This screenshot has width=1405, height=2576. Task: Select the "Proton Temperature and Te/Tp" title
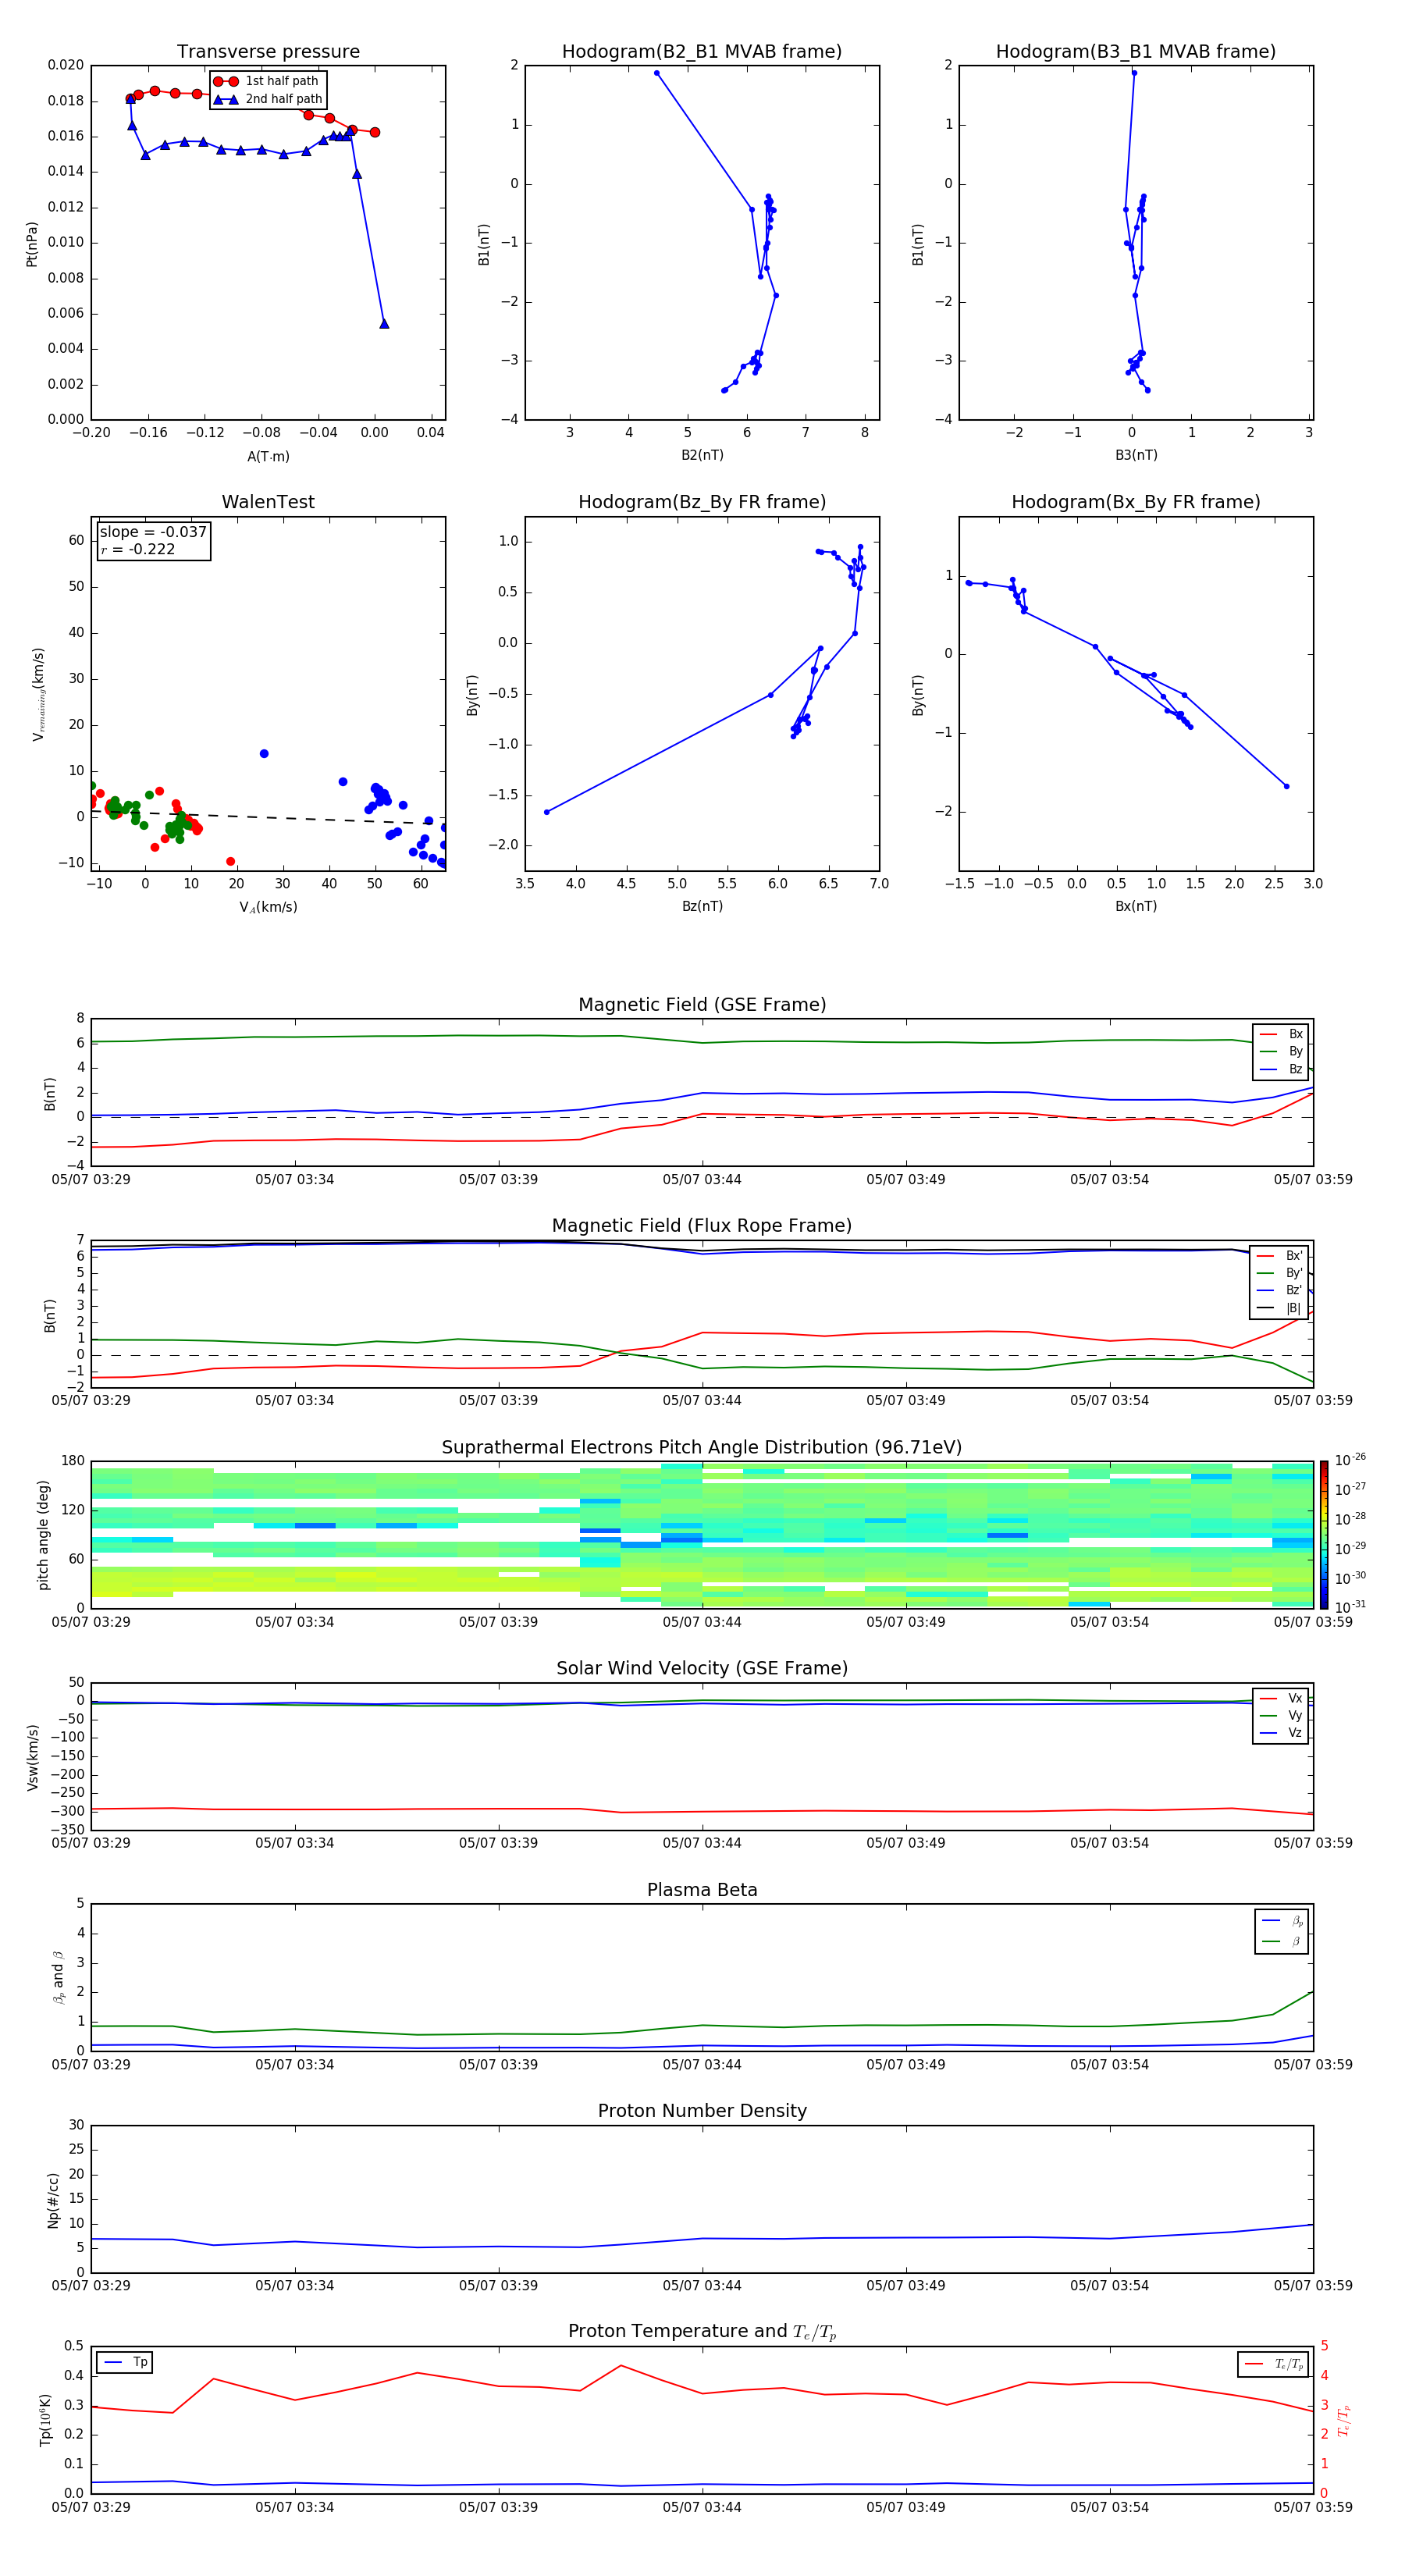tap(702, 2332)
